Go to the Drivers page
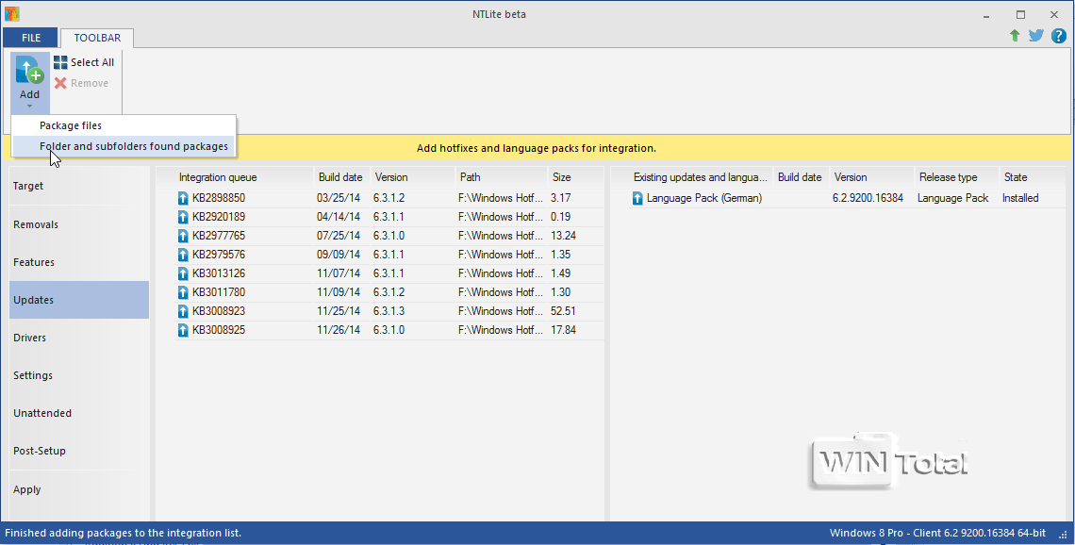1075x545 pixels. (30, 338)
